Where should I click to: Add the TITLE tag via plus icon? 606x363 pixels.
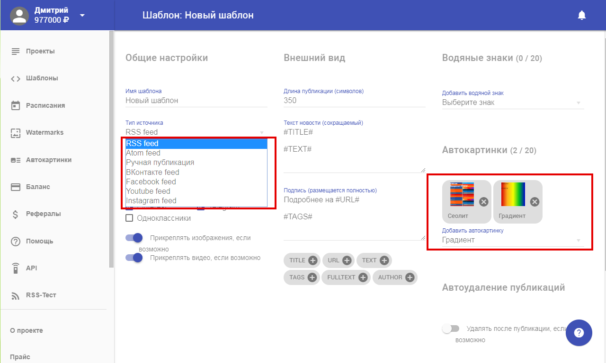(312, 260)
